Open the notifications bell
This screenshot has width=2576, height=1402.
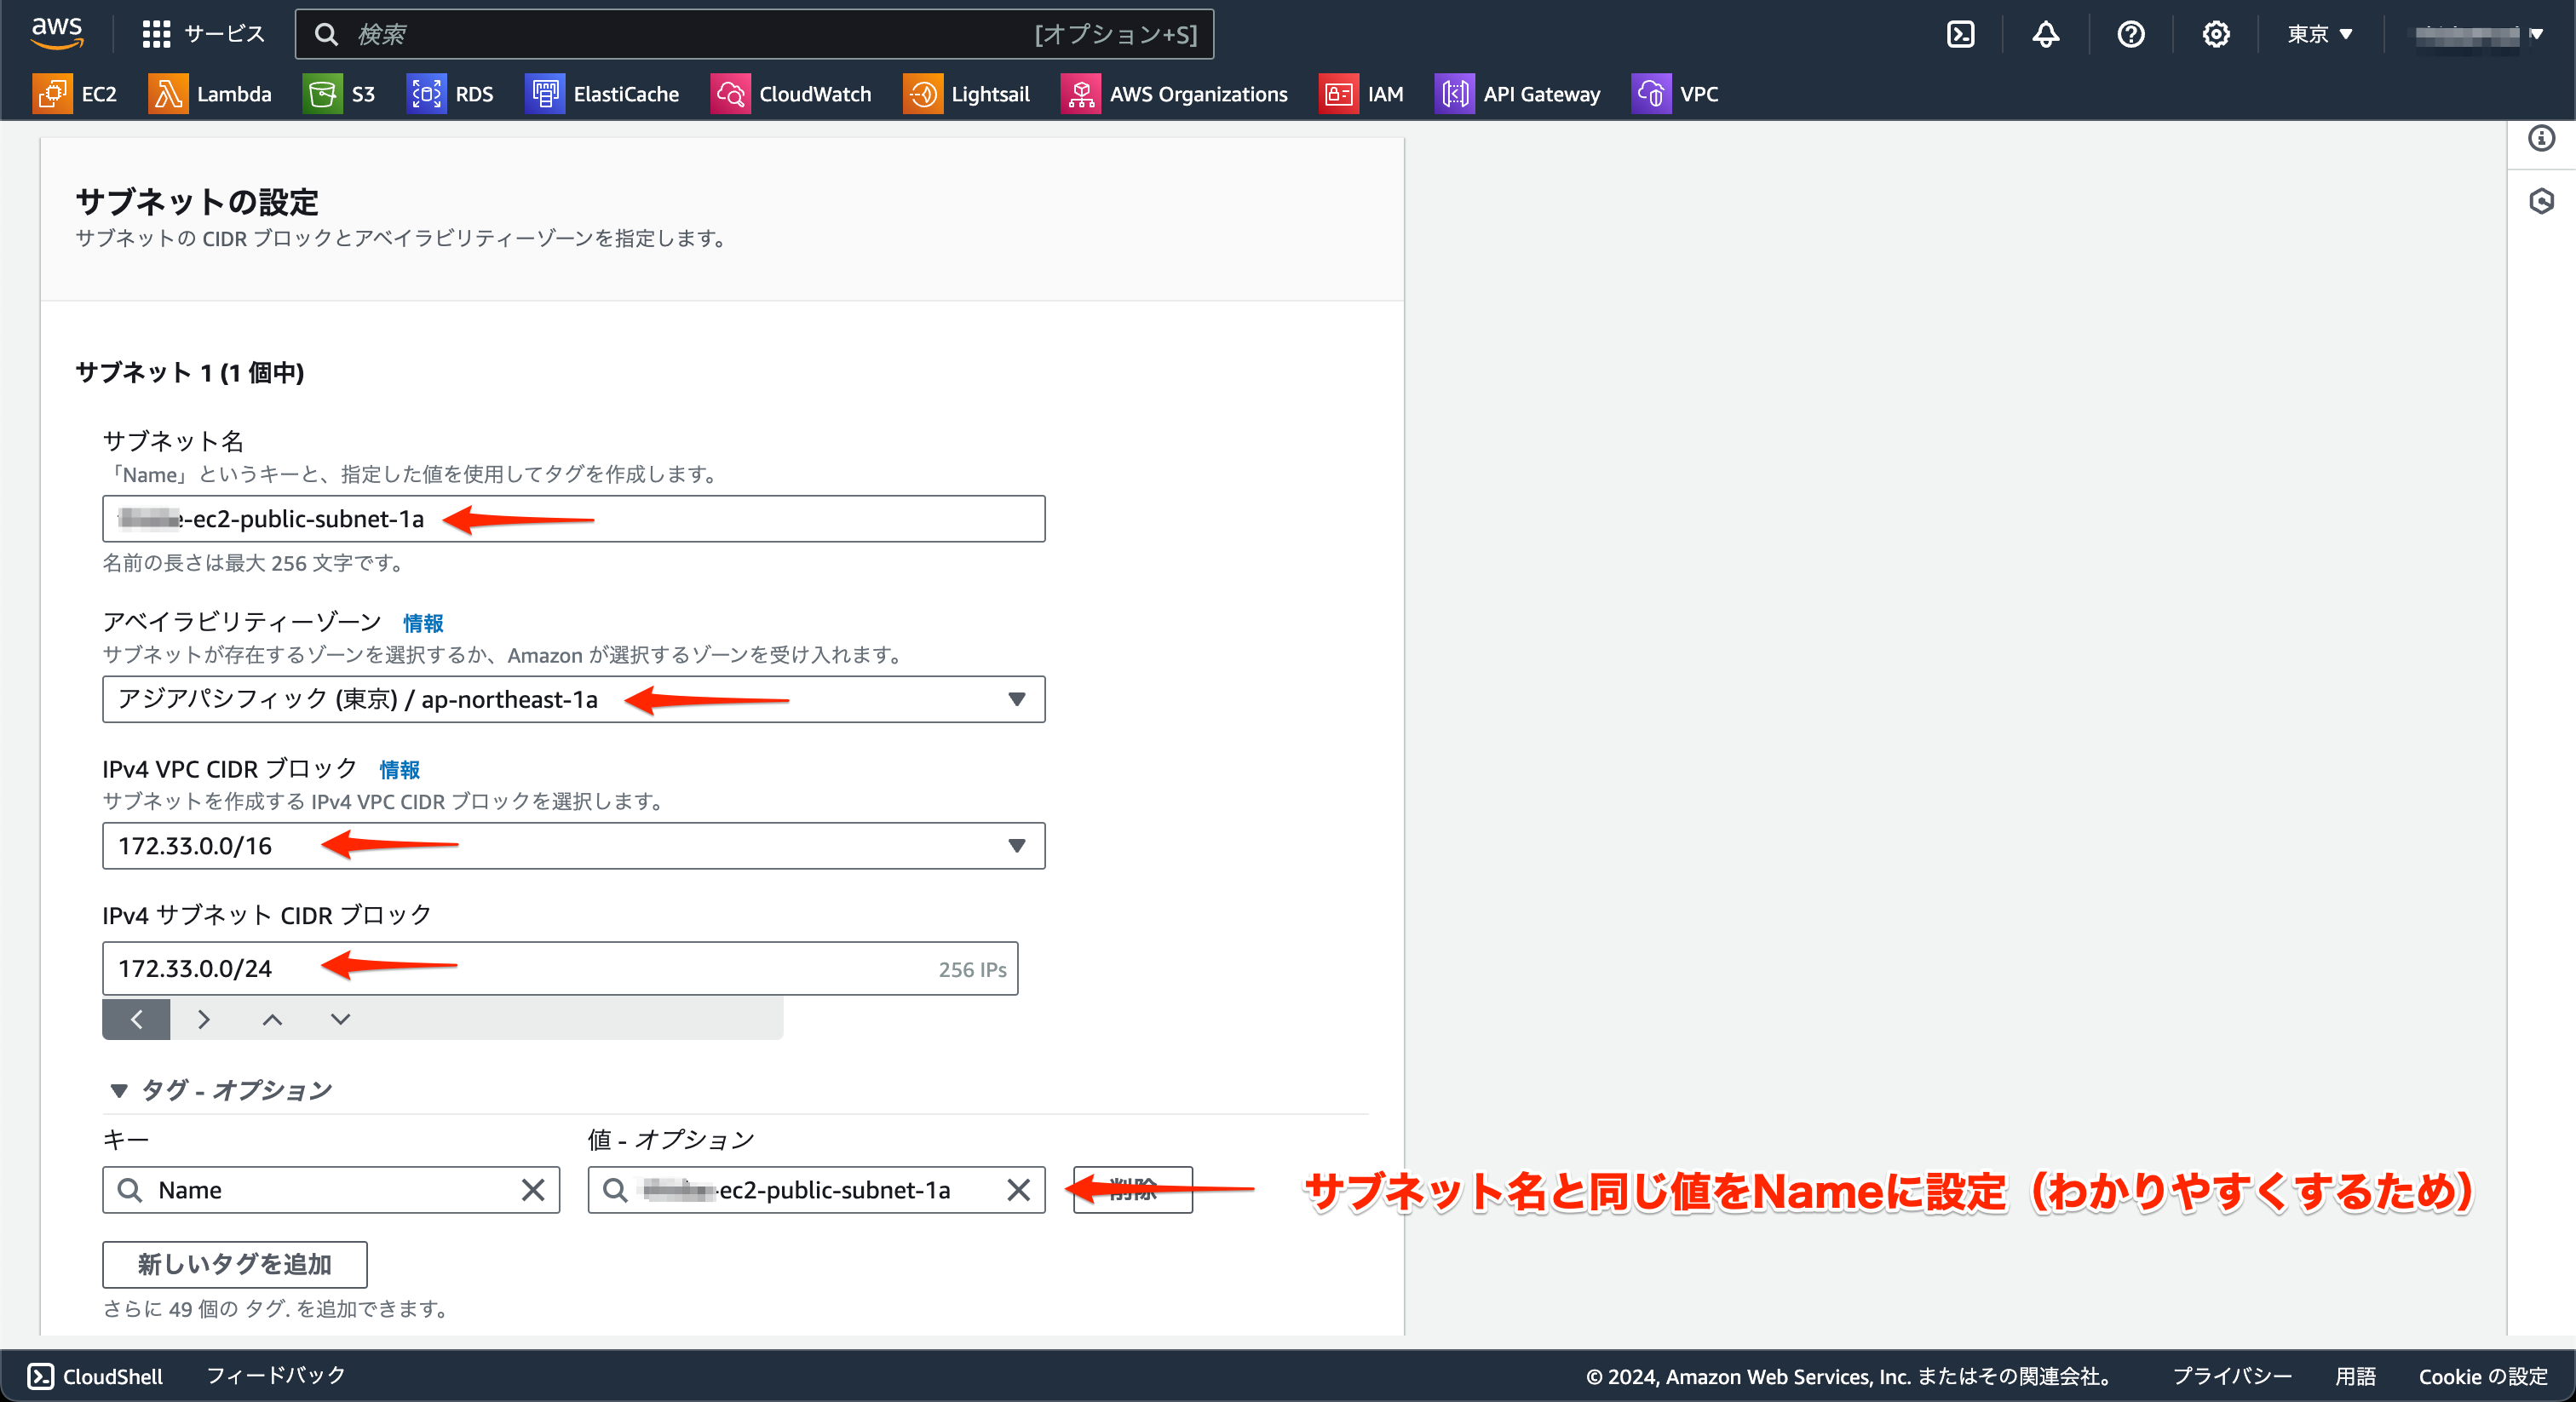[x=2046, y=33]
